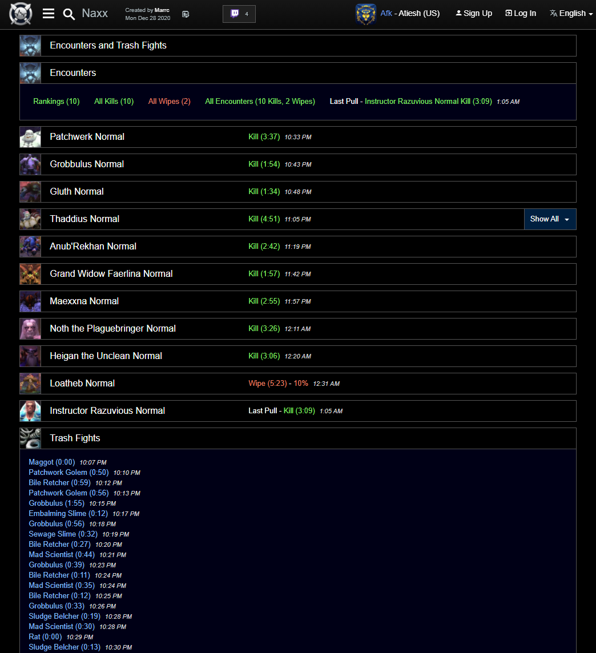Viewport: 596px width, 653px height.
Task: Click the Loatheb boss portrait
Action: (30, 384)
